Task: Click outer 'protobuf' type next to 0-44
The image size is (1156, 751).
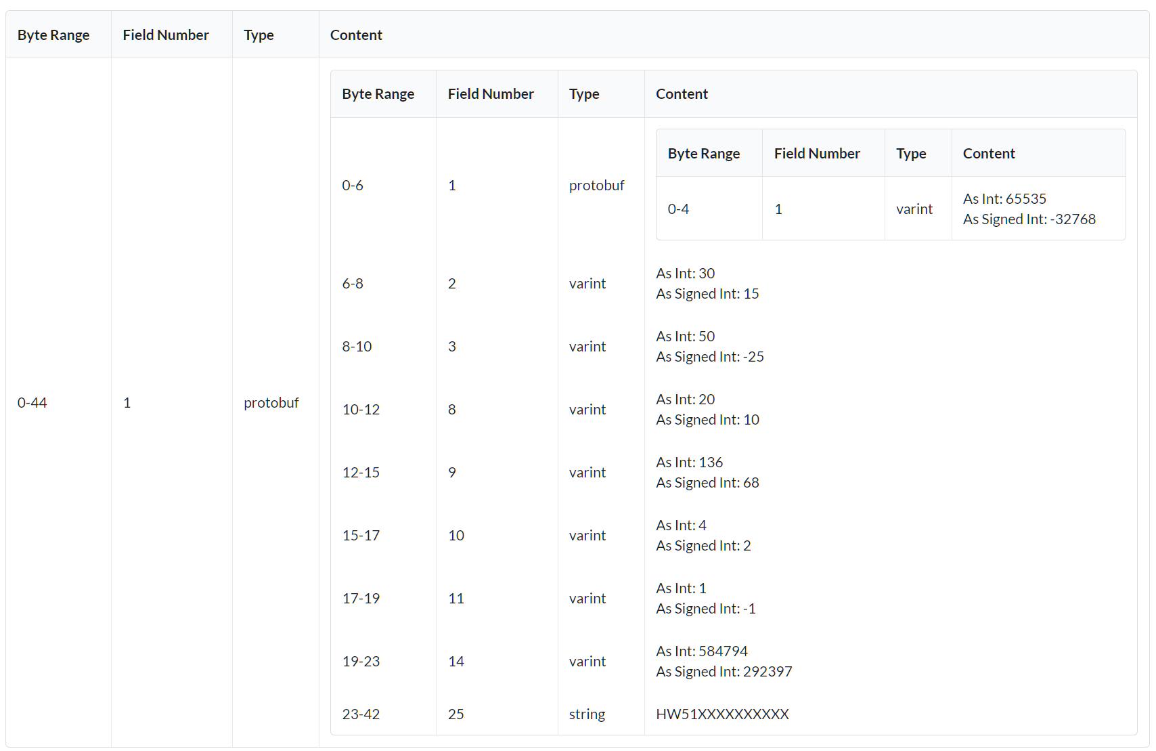Action: pyautogui.click(x=271, y=402)
